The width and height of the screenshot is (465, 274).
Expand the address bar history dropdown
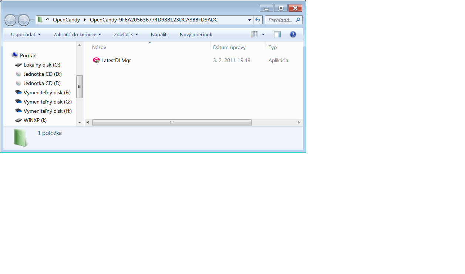pyautogui.click(x=249, y=20)
